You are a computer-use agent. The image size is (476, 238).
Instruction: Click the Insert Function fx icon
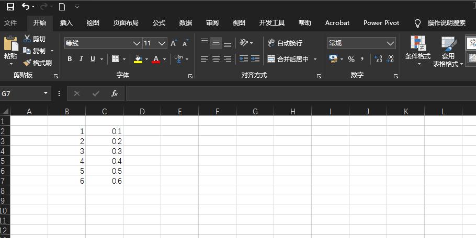[115, 93]
